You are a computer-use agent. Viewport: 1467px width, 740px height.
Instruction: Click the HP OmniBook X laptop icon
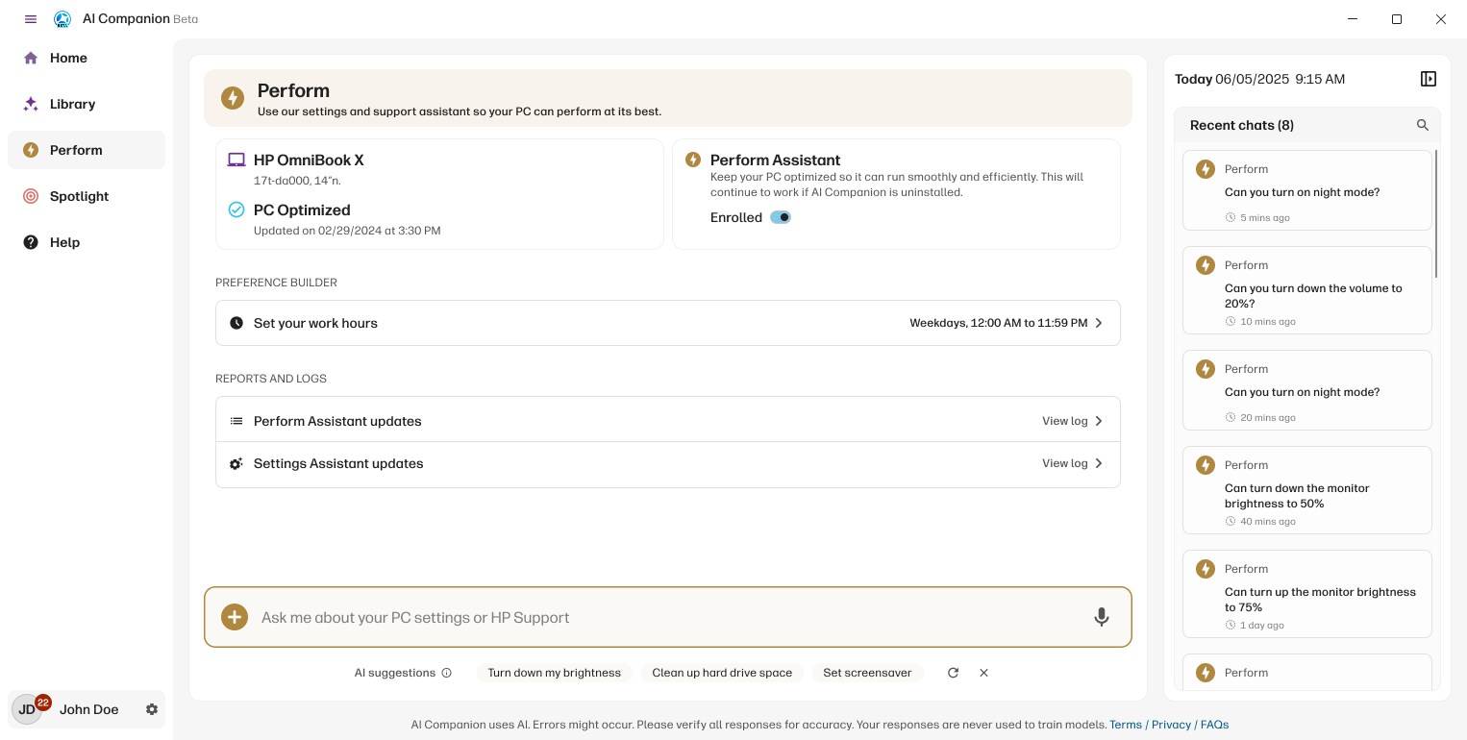pyautogui.click(x=236, y=160)
